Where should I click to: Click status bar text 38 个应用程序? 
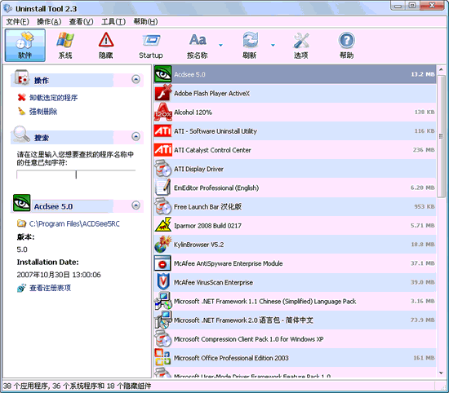(26, 386)
